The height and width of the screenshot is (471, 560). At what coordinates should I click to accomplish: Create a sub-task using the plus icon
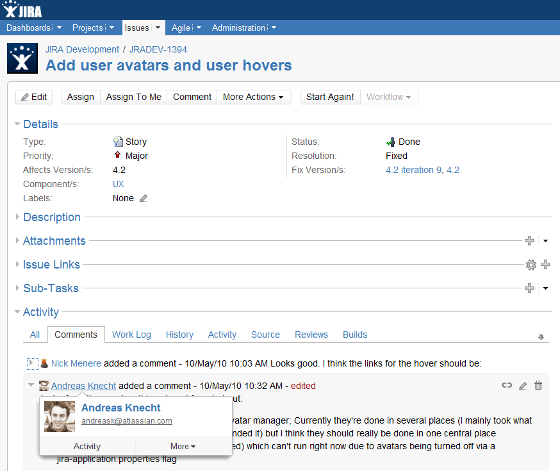click(529, 288)
